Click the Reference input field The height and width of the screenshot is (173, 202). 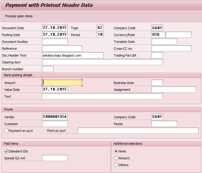point(62,48)
